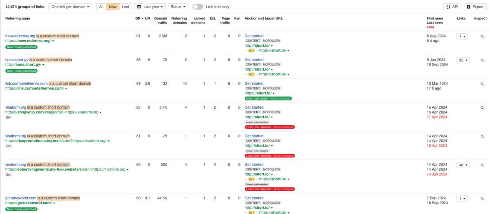
Task: Expand the Status filter dropdown
Action: (x=178, y=7)
